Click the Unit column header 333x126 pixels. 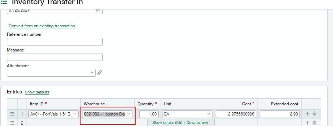[168, 104]
